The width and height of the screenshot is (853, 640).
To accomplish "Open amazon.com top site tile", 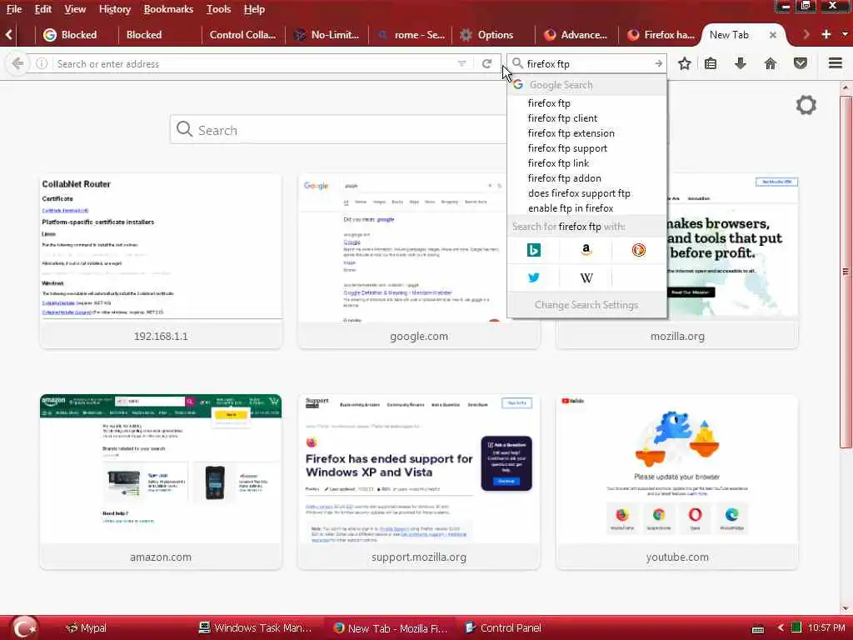I will click(x=161, y=482).
